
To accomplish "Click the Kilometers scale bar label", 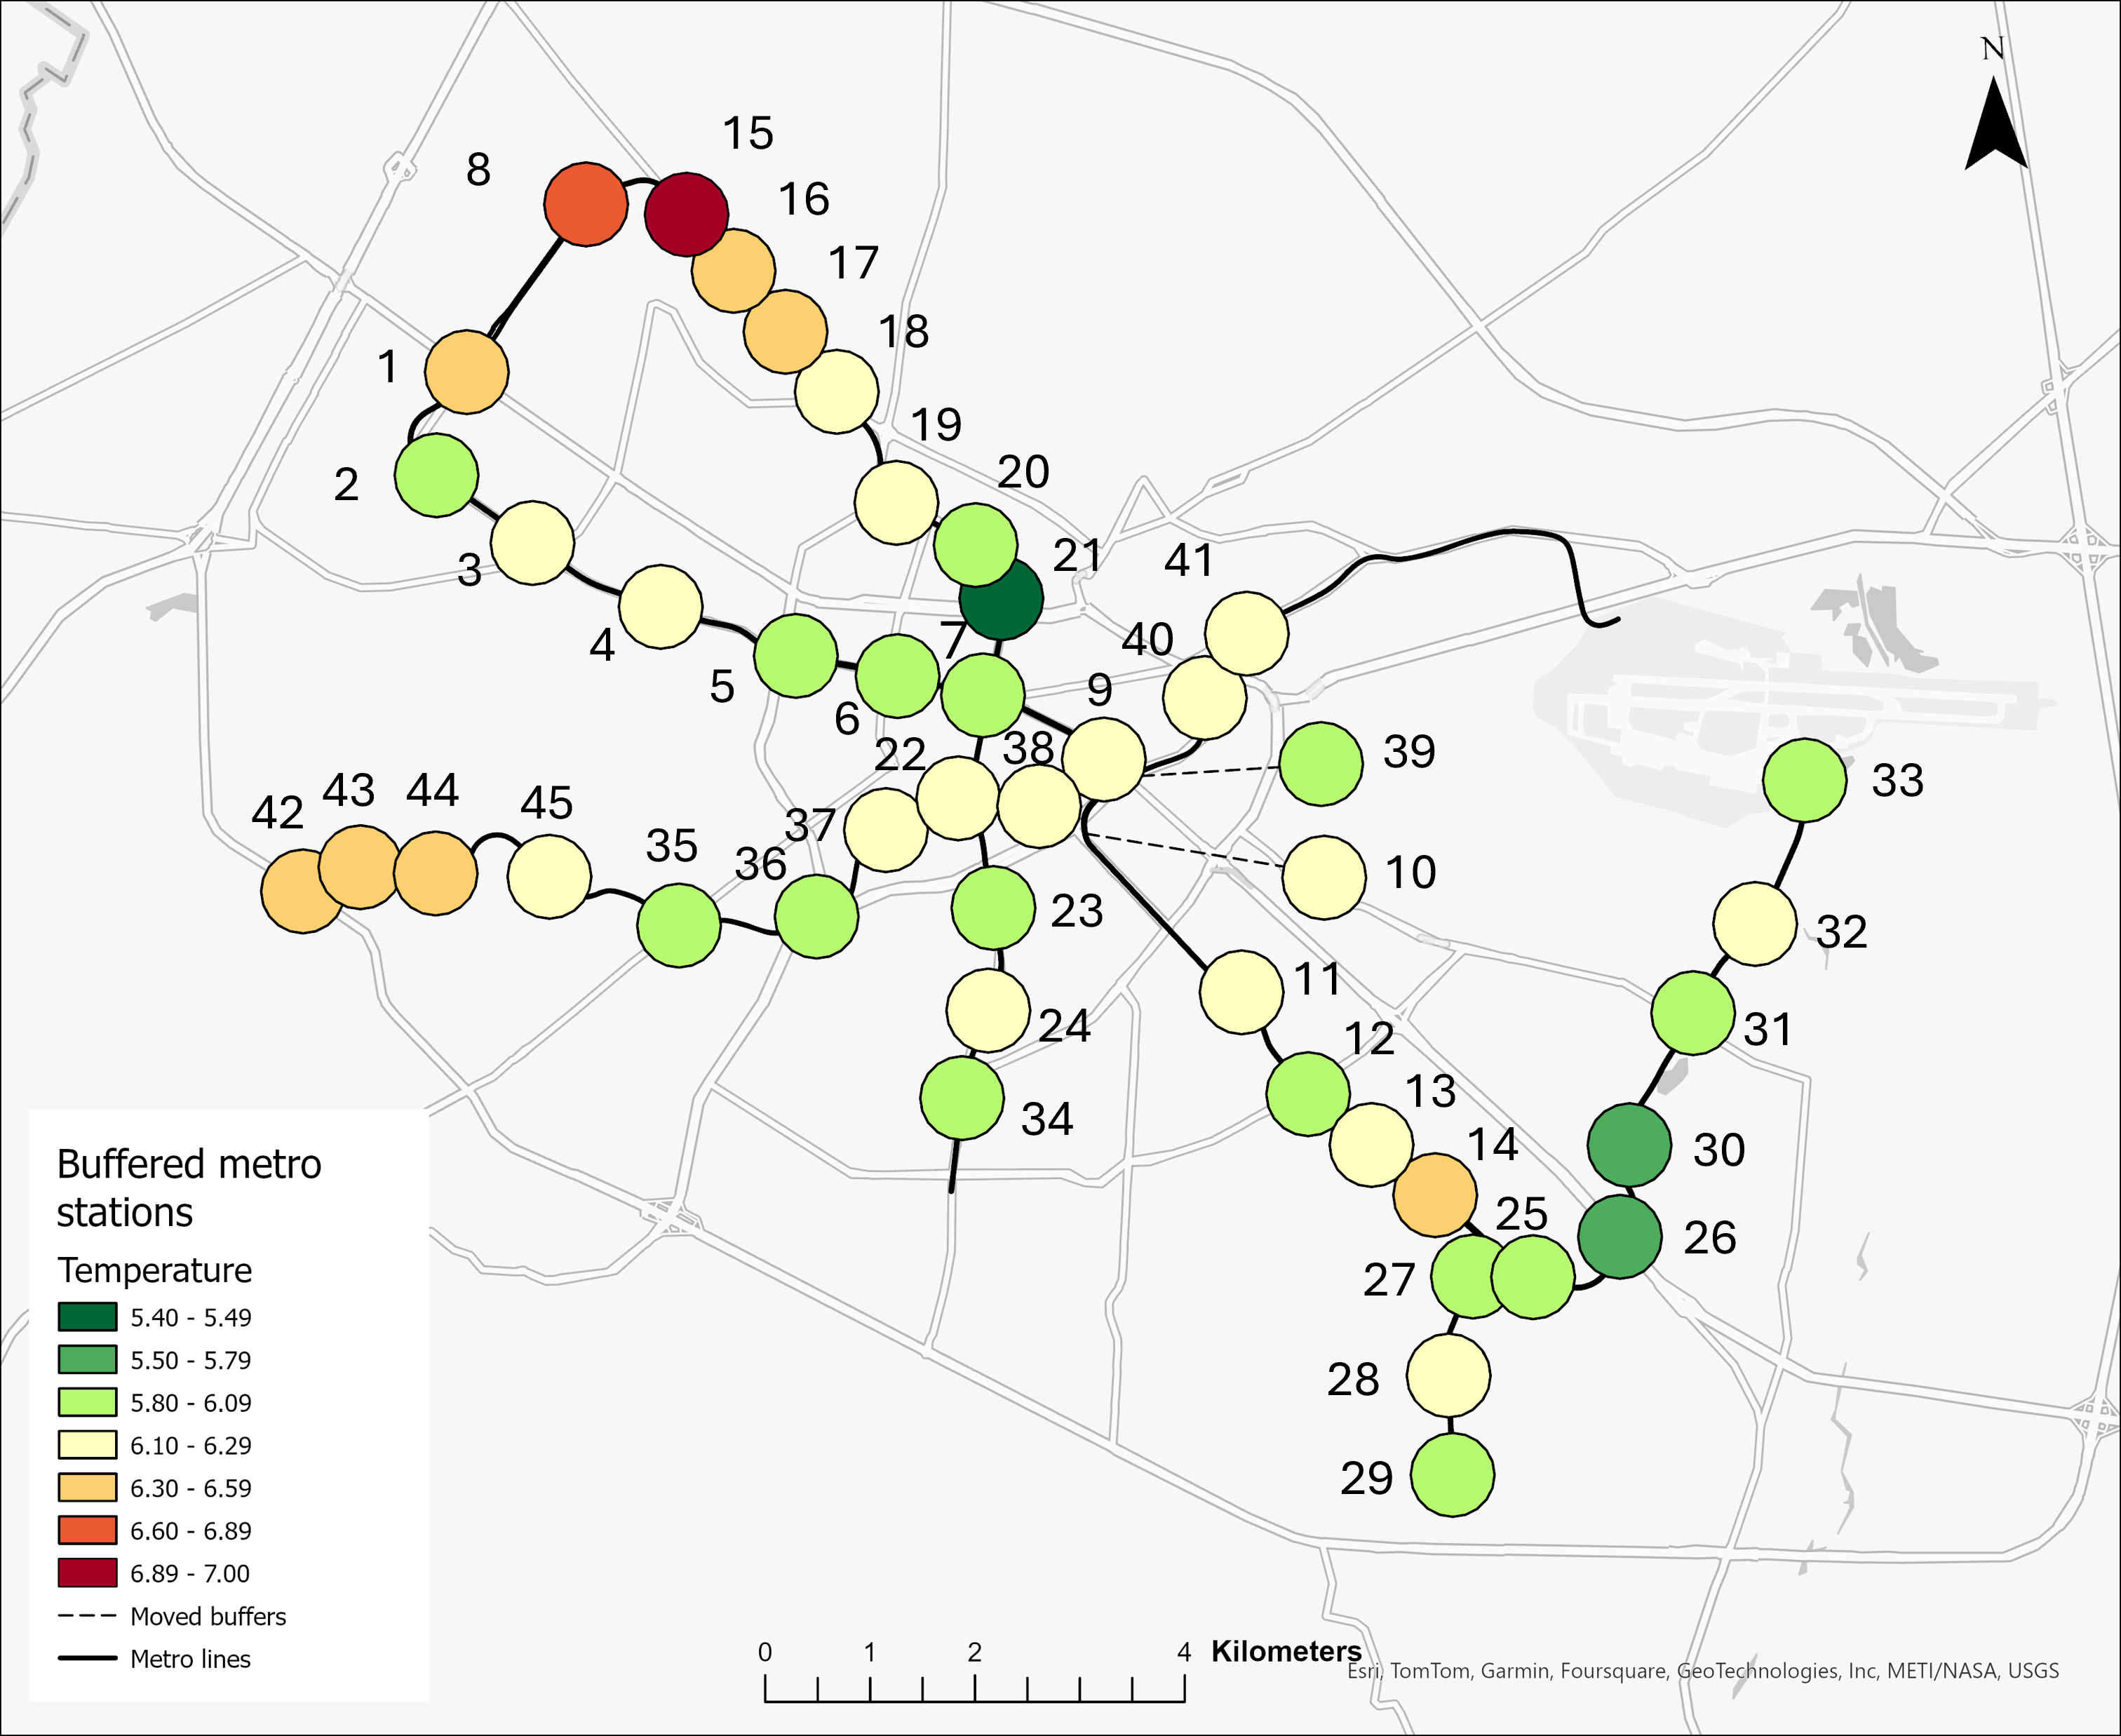I will [x=1286, y=1651].
